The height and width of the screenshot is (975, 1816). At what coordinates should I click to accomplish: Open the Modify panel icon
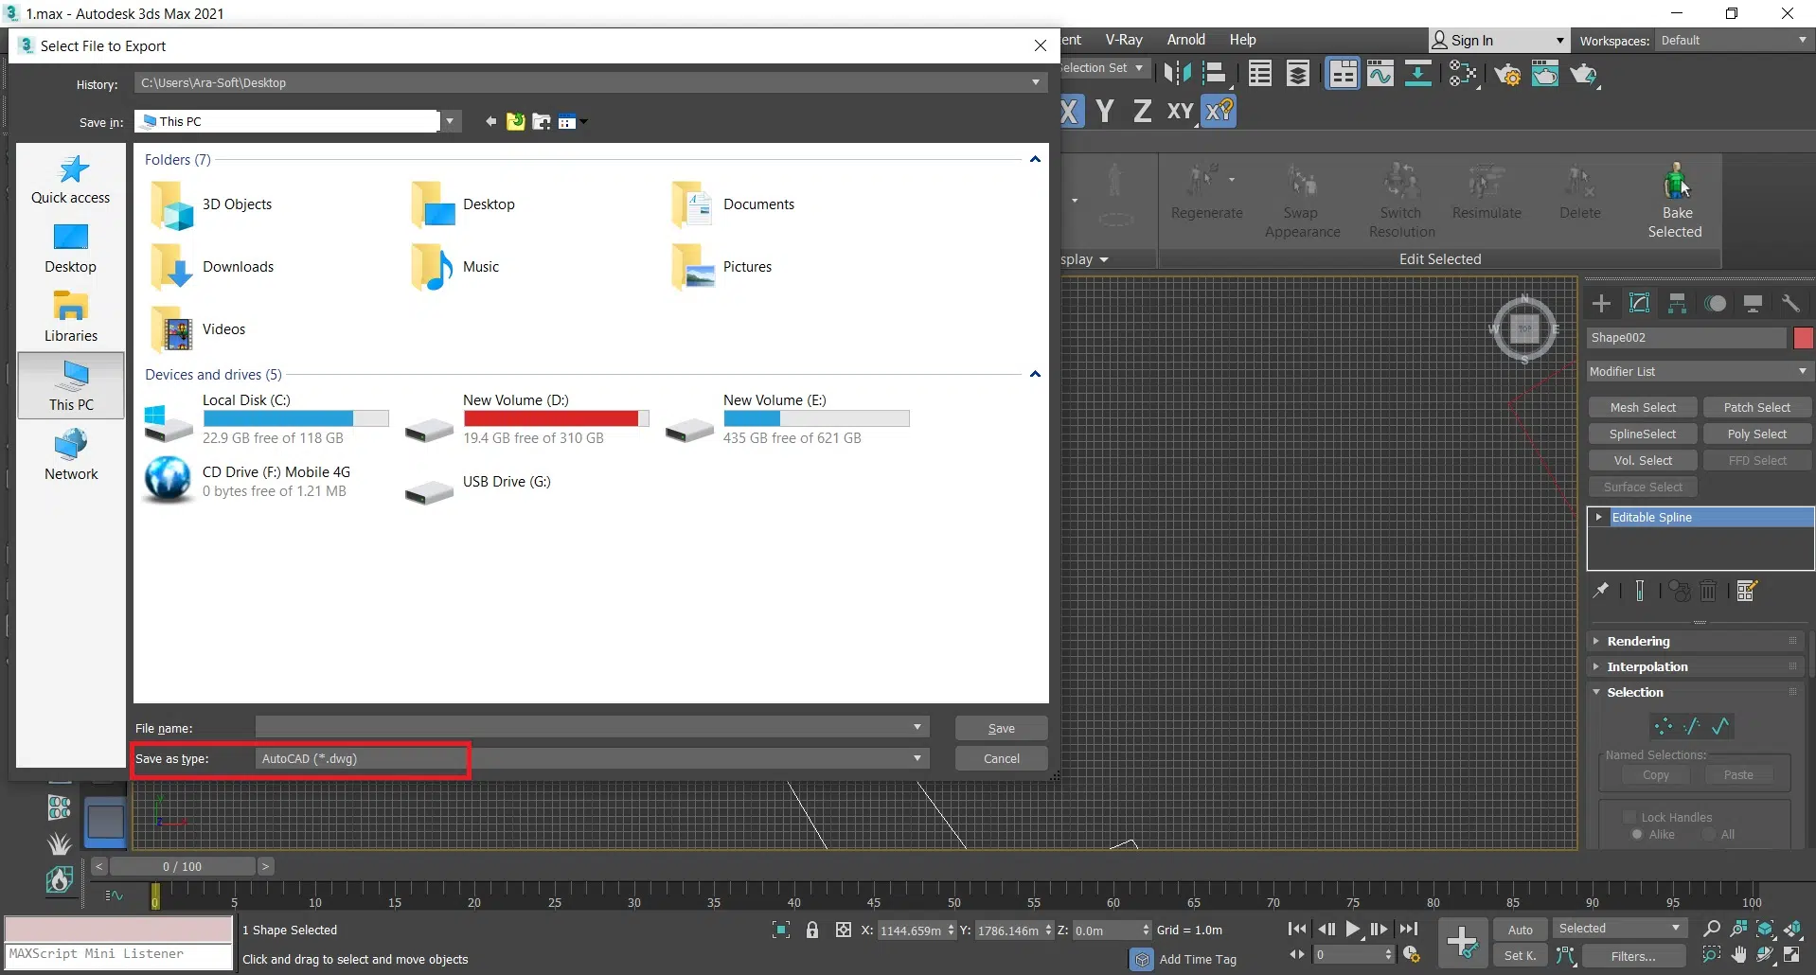(x=1639, y=304)
